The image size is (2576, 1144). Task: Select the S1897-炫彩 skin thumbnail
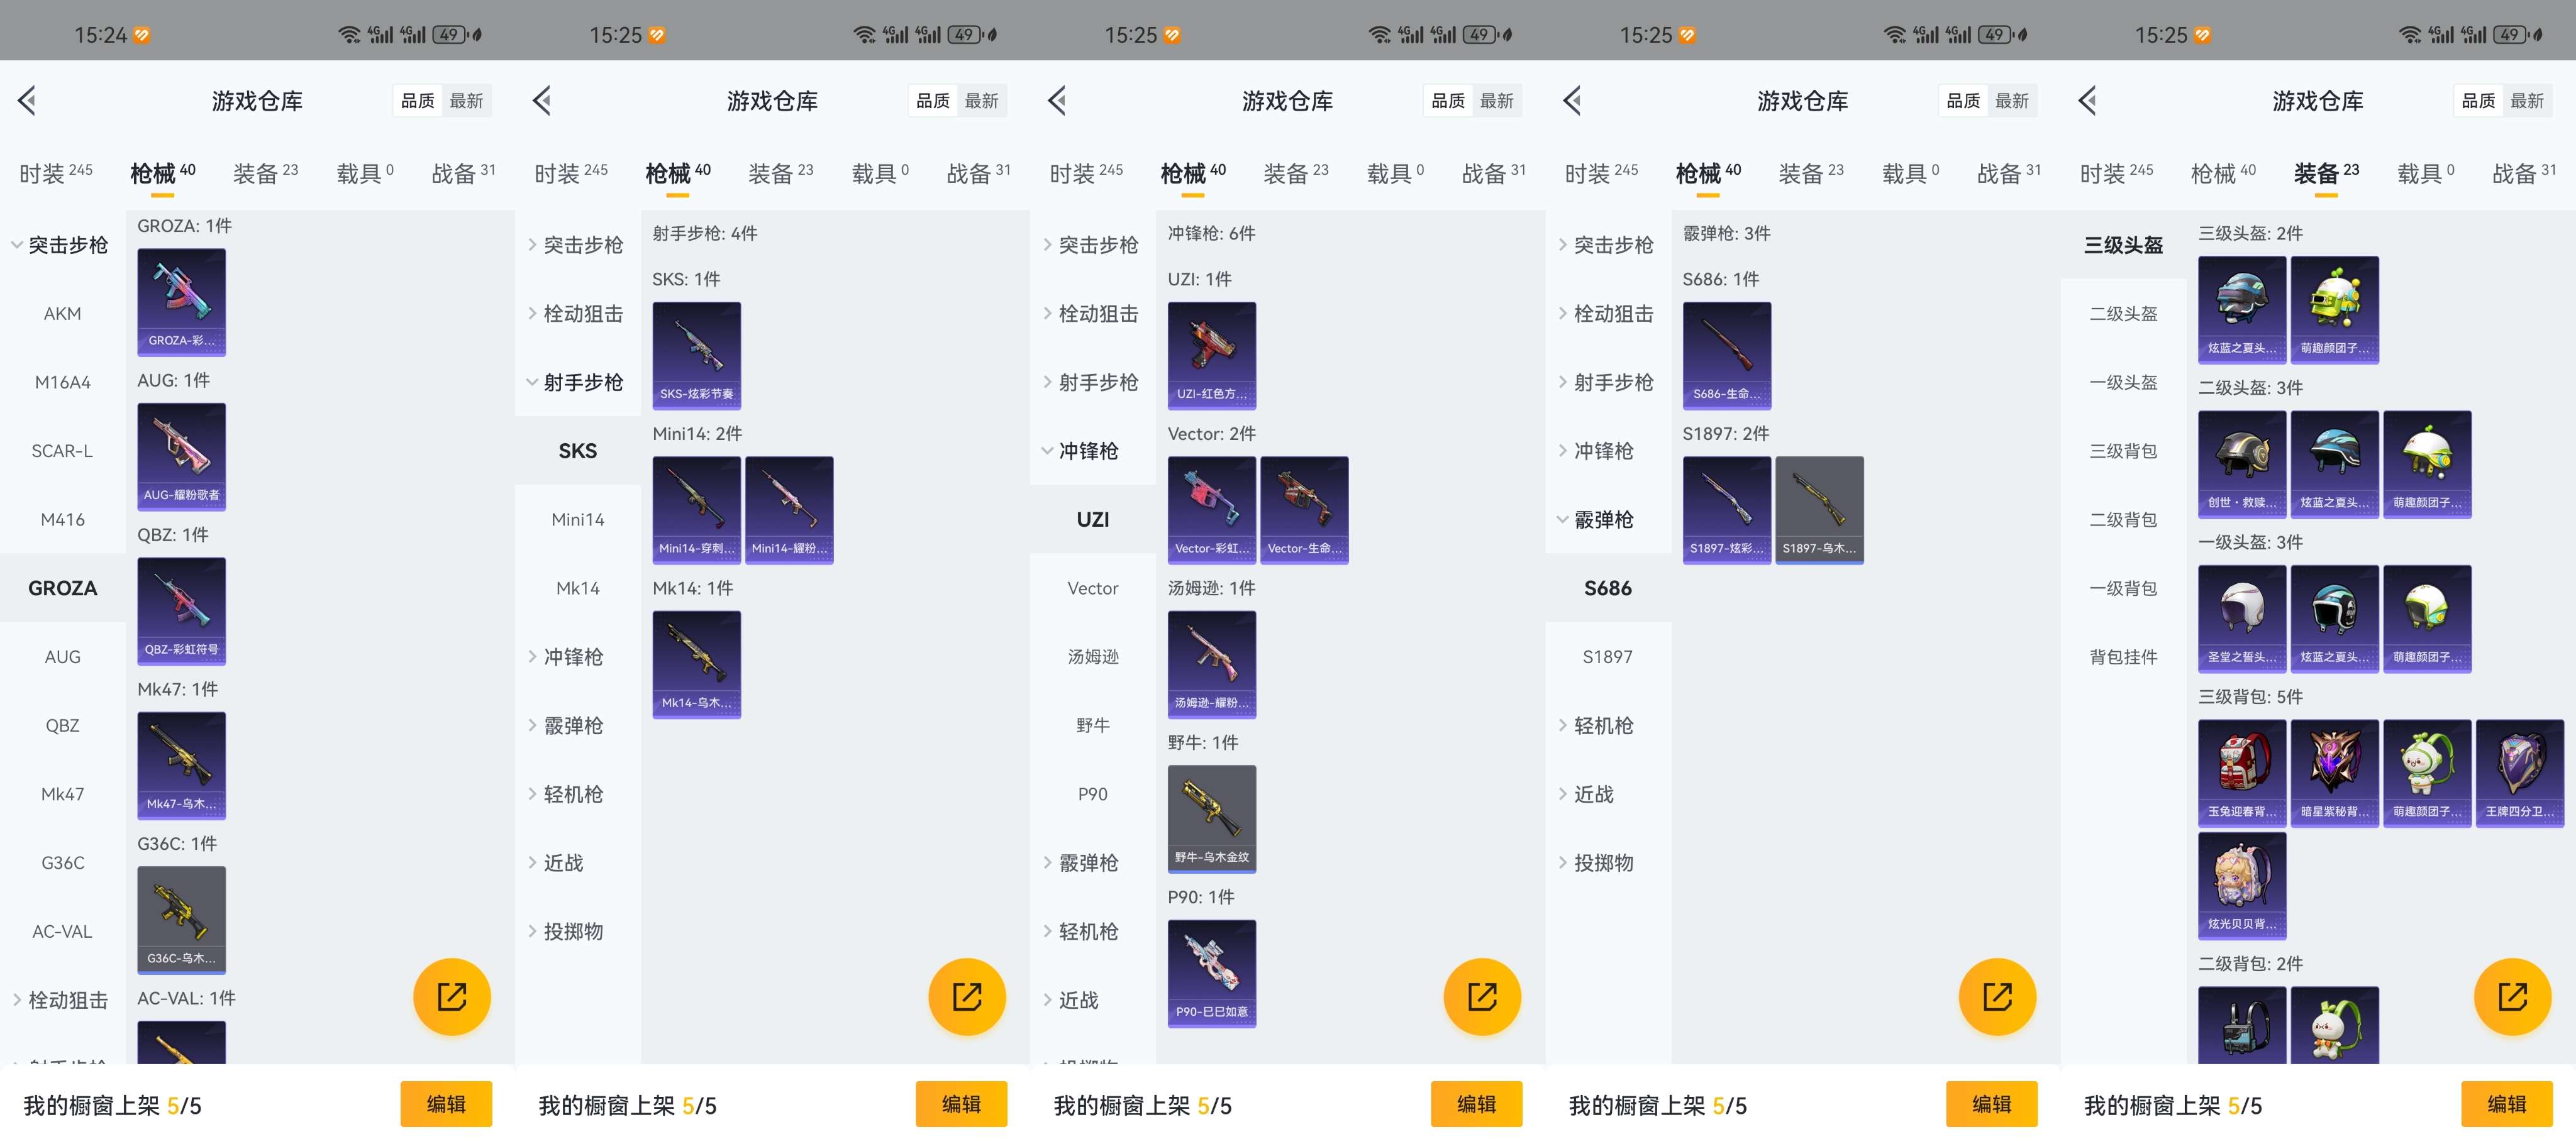click(1726, 510)
